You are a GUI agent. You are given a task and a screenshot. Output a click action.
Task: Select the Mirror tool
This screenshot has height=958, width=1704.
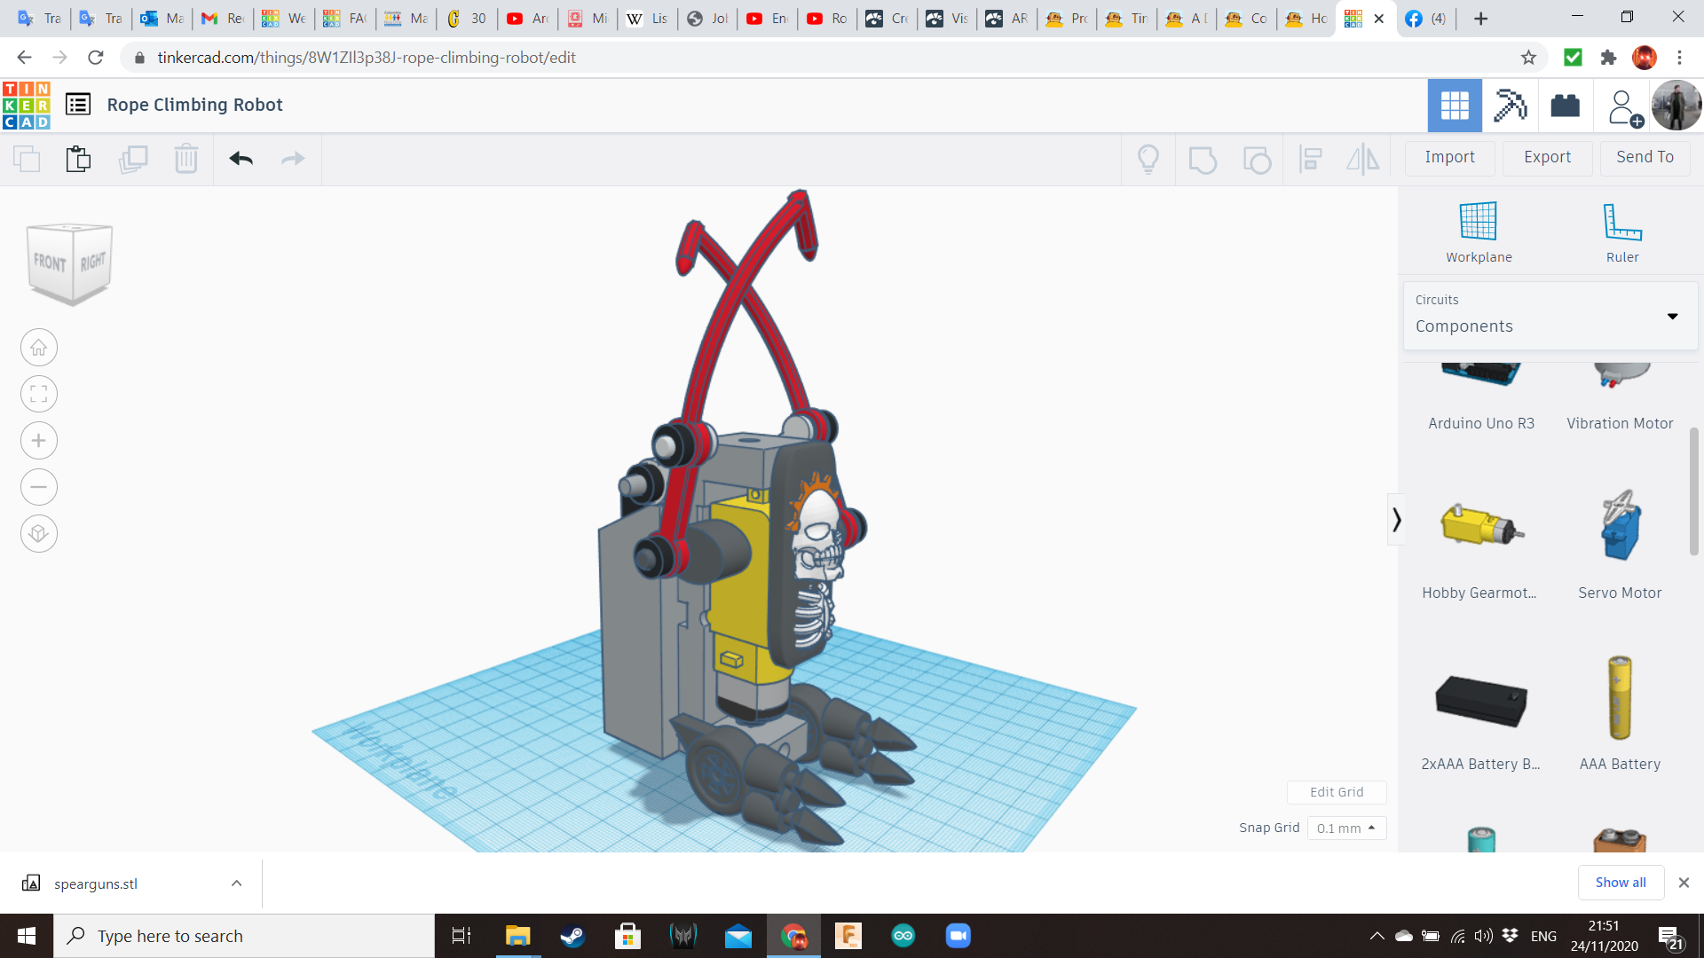tap(1362, 159)
